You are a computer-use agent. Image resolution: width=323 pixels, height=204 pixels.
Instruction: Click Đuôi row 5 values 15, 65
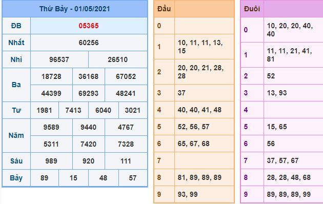277,127
